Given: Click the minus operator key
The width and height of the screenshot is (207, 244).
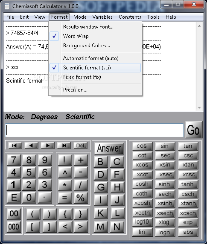Looking at the screenshot, I should [81, 172].
